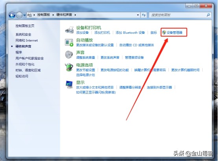The image size is (218, 161).
Task: Click 添加 Bluetooth 设备 link
Action: [x=130, y=33]
